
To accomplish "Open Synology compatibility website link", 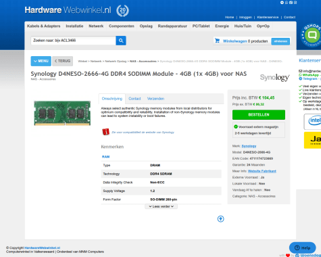I will pyautogui.click(x=143, y=133).
